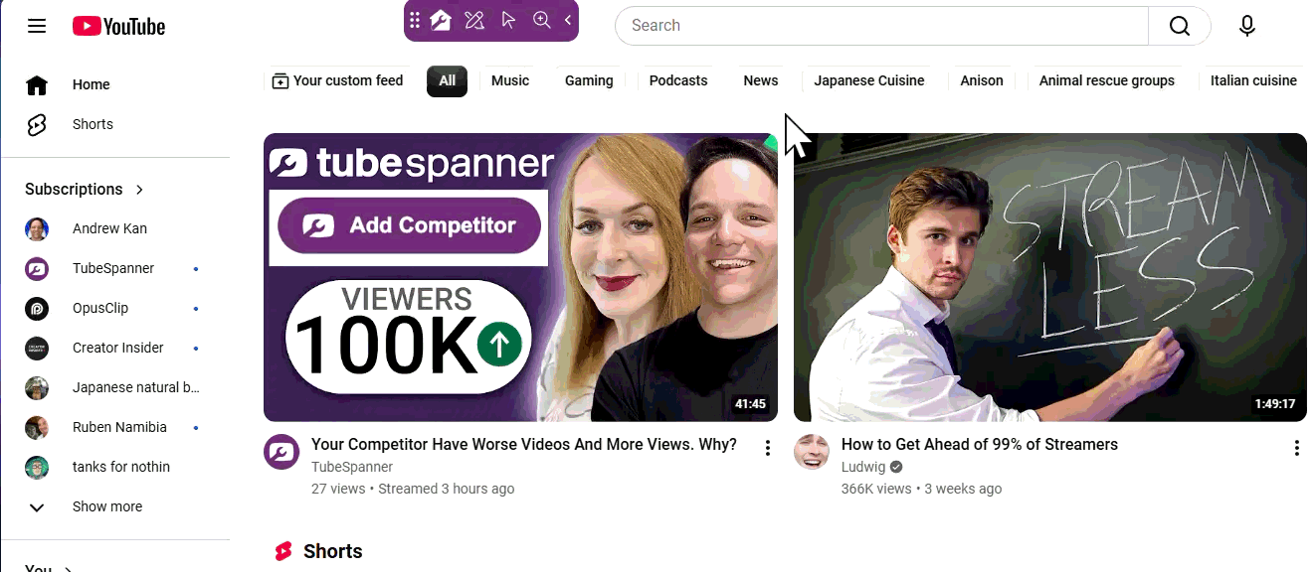Click the 1:49:17 duration badge
This screenshot has height=572, width=1315.
coord(1275,404)
